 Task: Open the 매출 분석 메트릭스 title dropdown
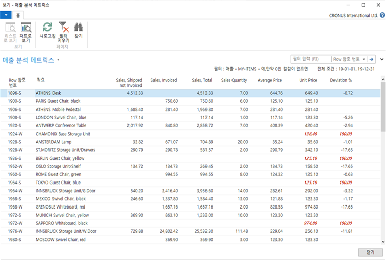pos(58,60)
